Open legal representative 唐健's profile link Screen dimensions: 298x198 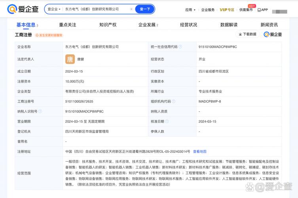(80, 59)
